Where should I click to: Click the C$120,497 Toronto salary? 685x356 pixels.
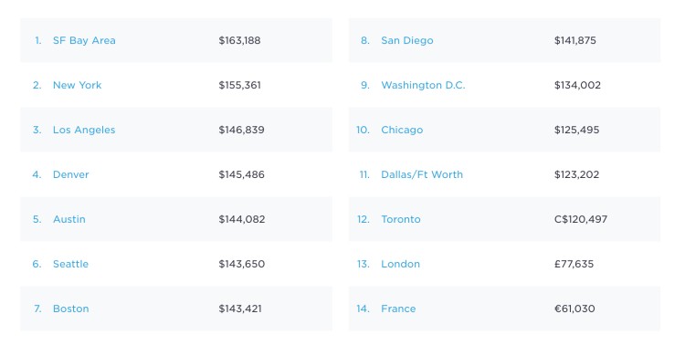581,219
